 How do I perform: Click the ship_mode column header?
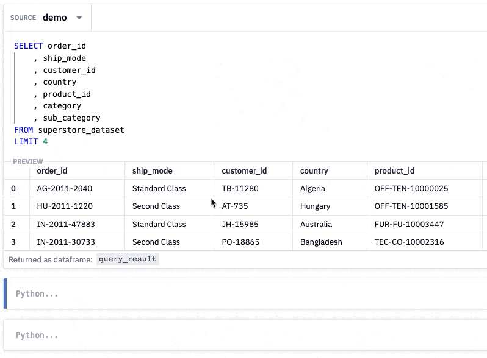[152, 171]
